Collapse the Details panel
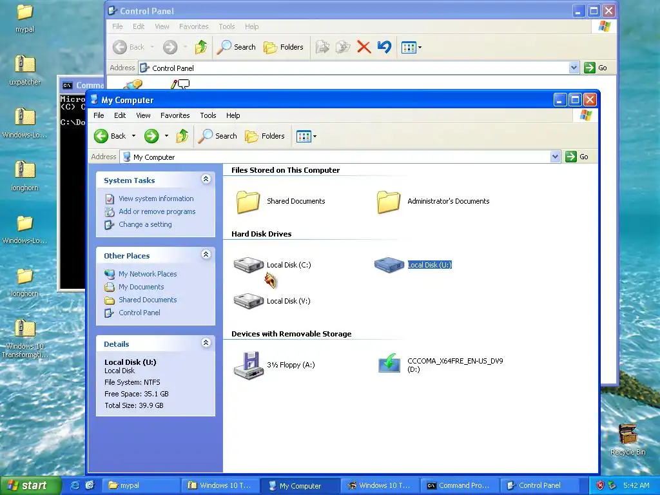The height and width of the screenshot is (495, 660). (x=206, y=343)
